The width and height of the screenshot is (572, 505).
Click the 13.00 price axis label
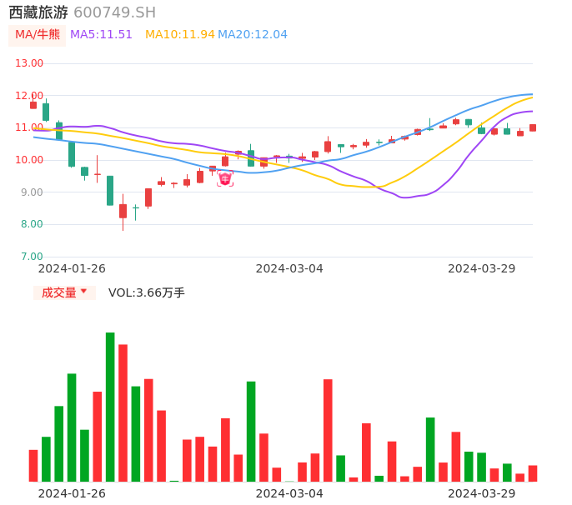click(x=30, y=63)
